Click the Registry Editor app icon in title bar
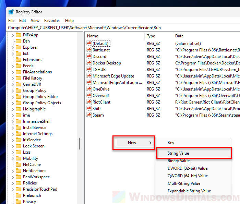The height and width of the screenshot is (204, 240). point(11,12)
